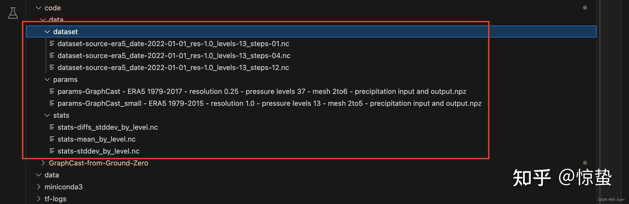Click file icon beside stats-mean_by_level.nc

pyautogui.click(x=52, y=139)
